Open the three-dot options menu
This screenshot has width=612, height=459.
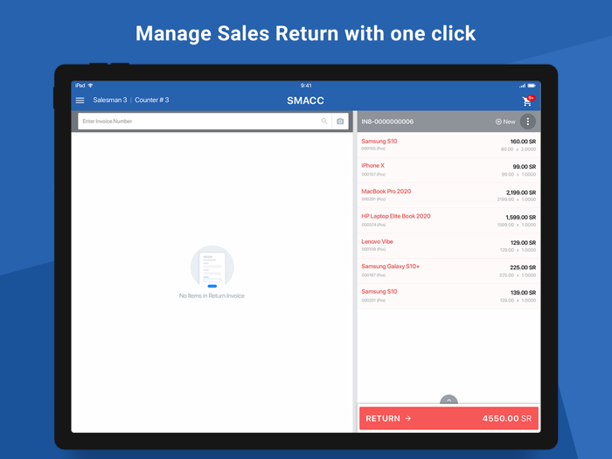click(528, 122)
